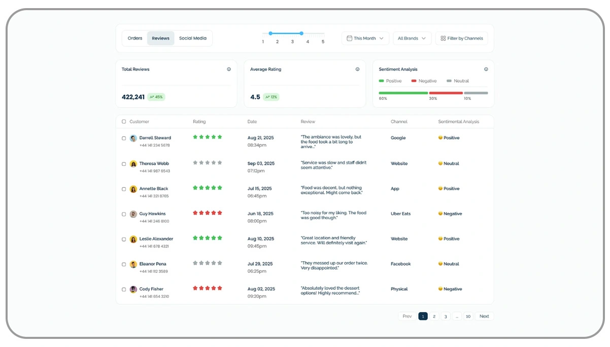This screenshot has height=347, width=610.
Task: Open the Filter by Channels selector
Action: coord(461,38)
